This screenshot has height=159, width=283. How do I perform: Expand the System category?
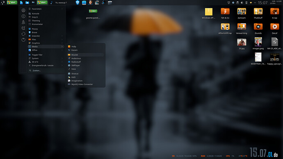point(46,58)
